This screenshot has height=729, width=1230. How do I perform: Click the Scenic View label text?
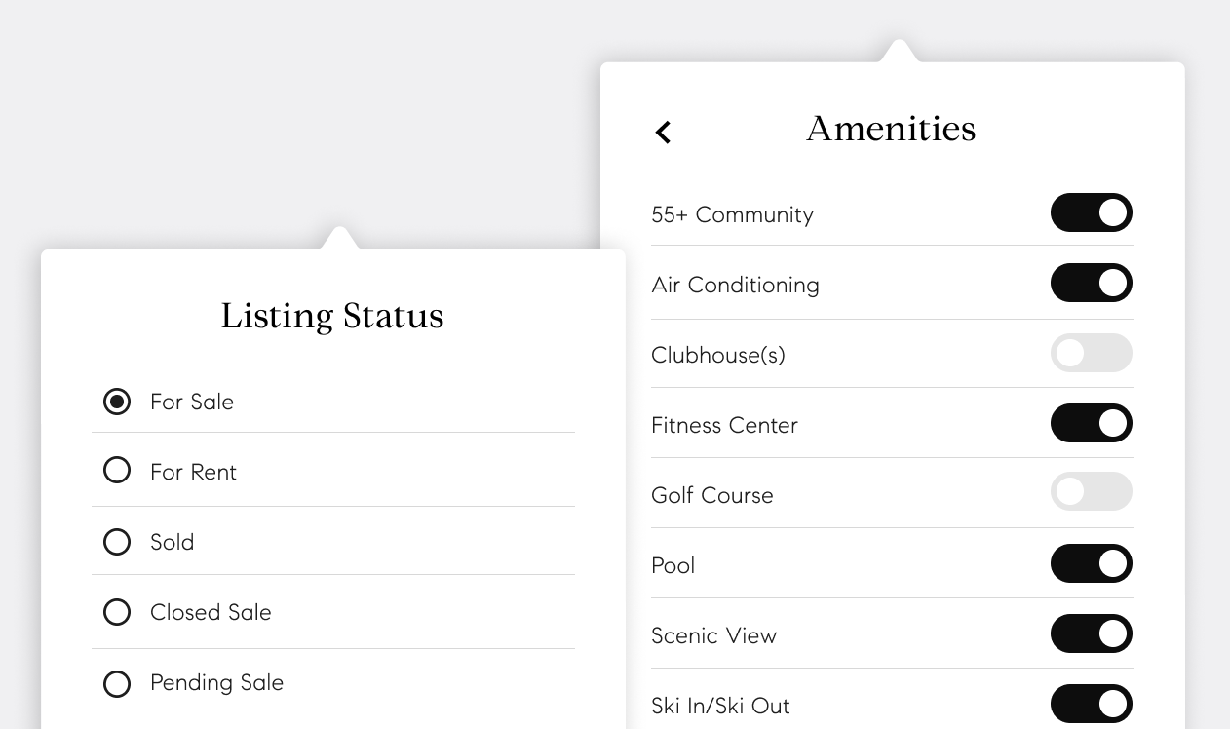click(713, 635)
